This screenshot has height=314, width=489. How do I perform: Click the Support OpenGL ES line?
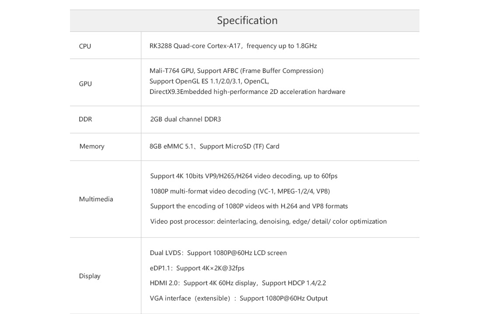(209, 81)
